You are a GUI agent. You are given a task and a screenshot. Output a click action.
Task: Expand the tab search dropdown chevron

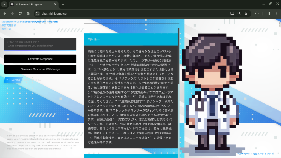point(4,4)
